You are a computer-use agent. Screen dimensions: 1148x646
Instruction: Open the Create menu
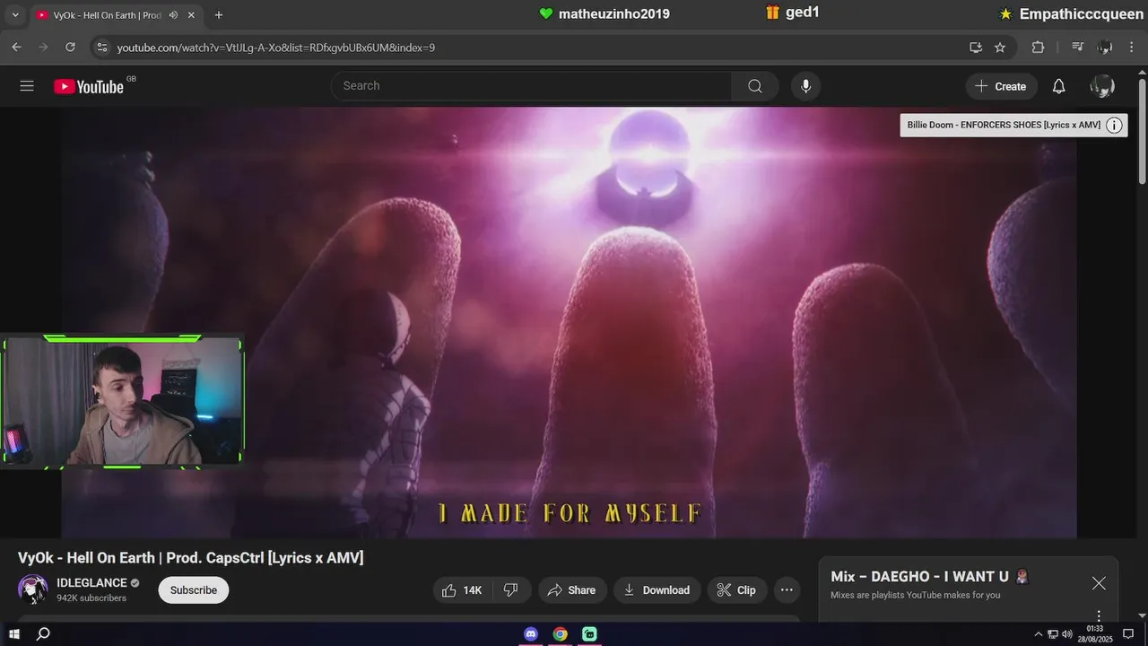coord(1001,86)
